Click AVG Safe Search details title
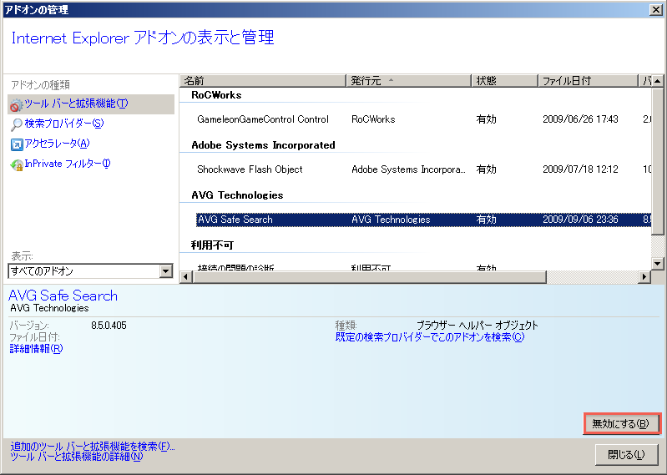Viewport: 667px width, 475px height. [x=63, y=296]
